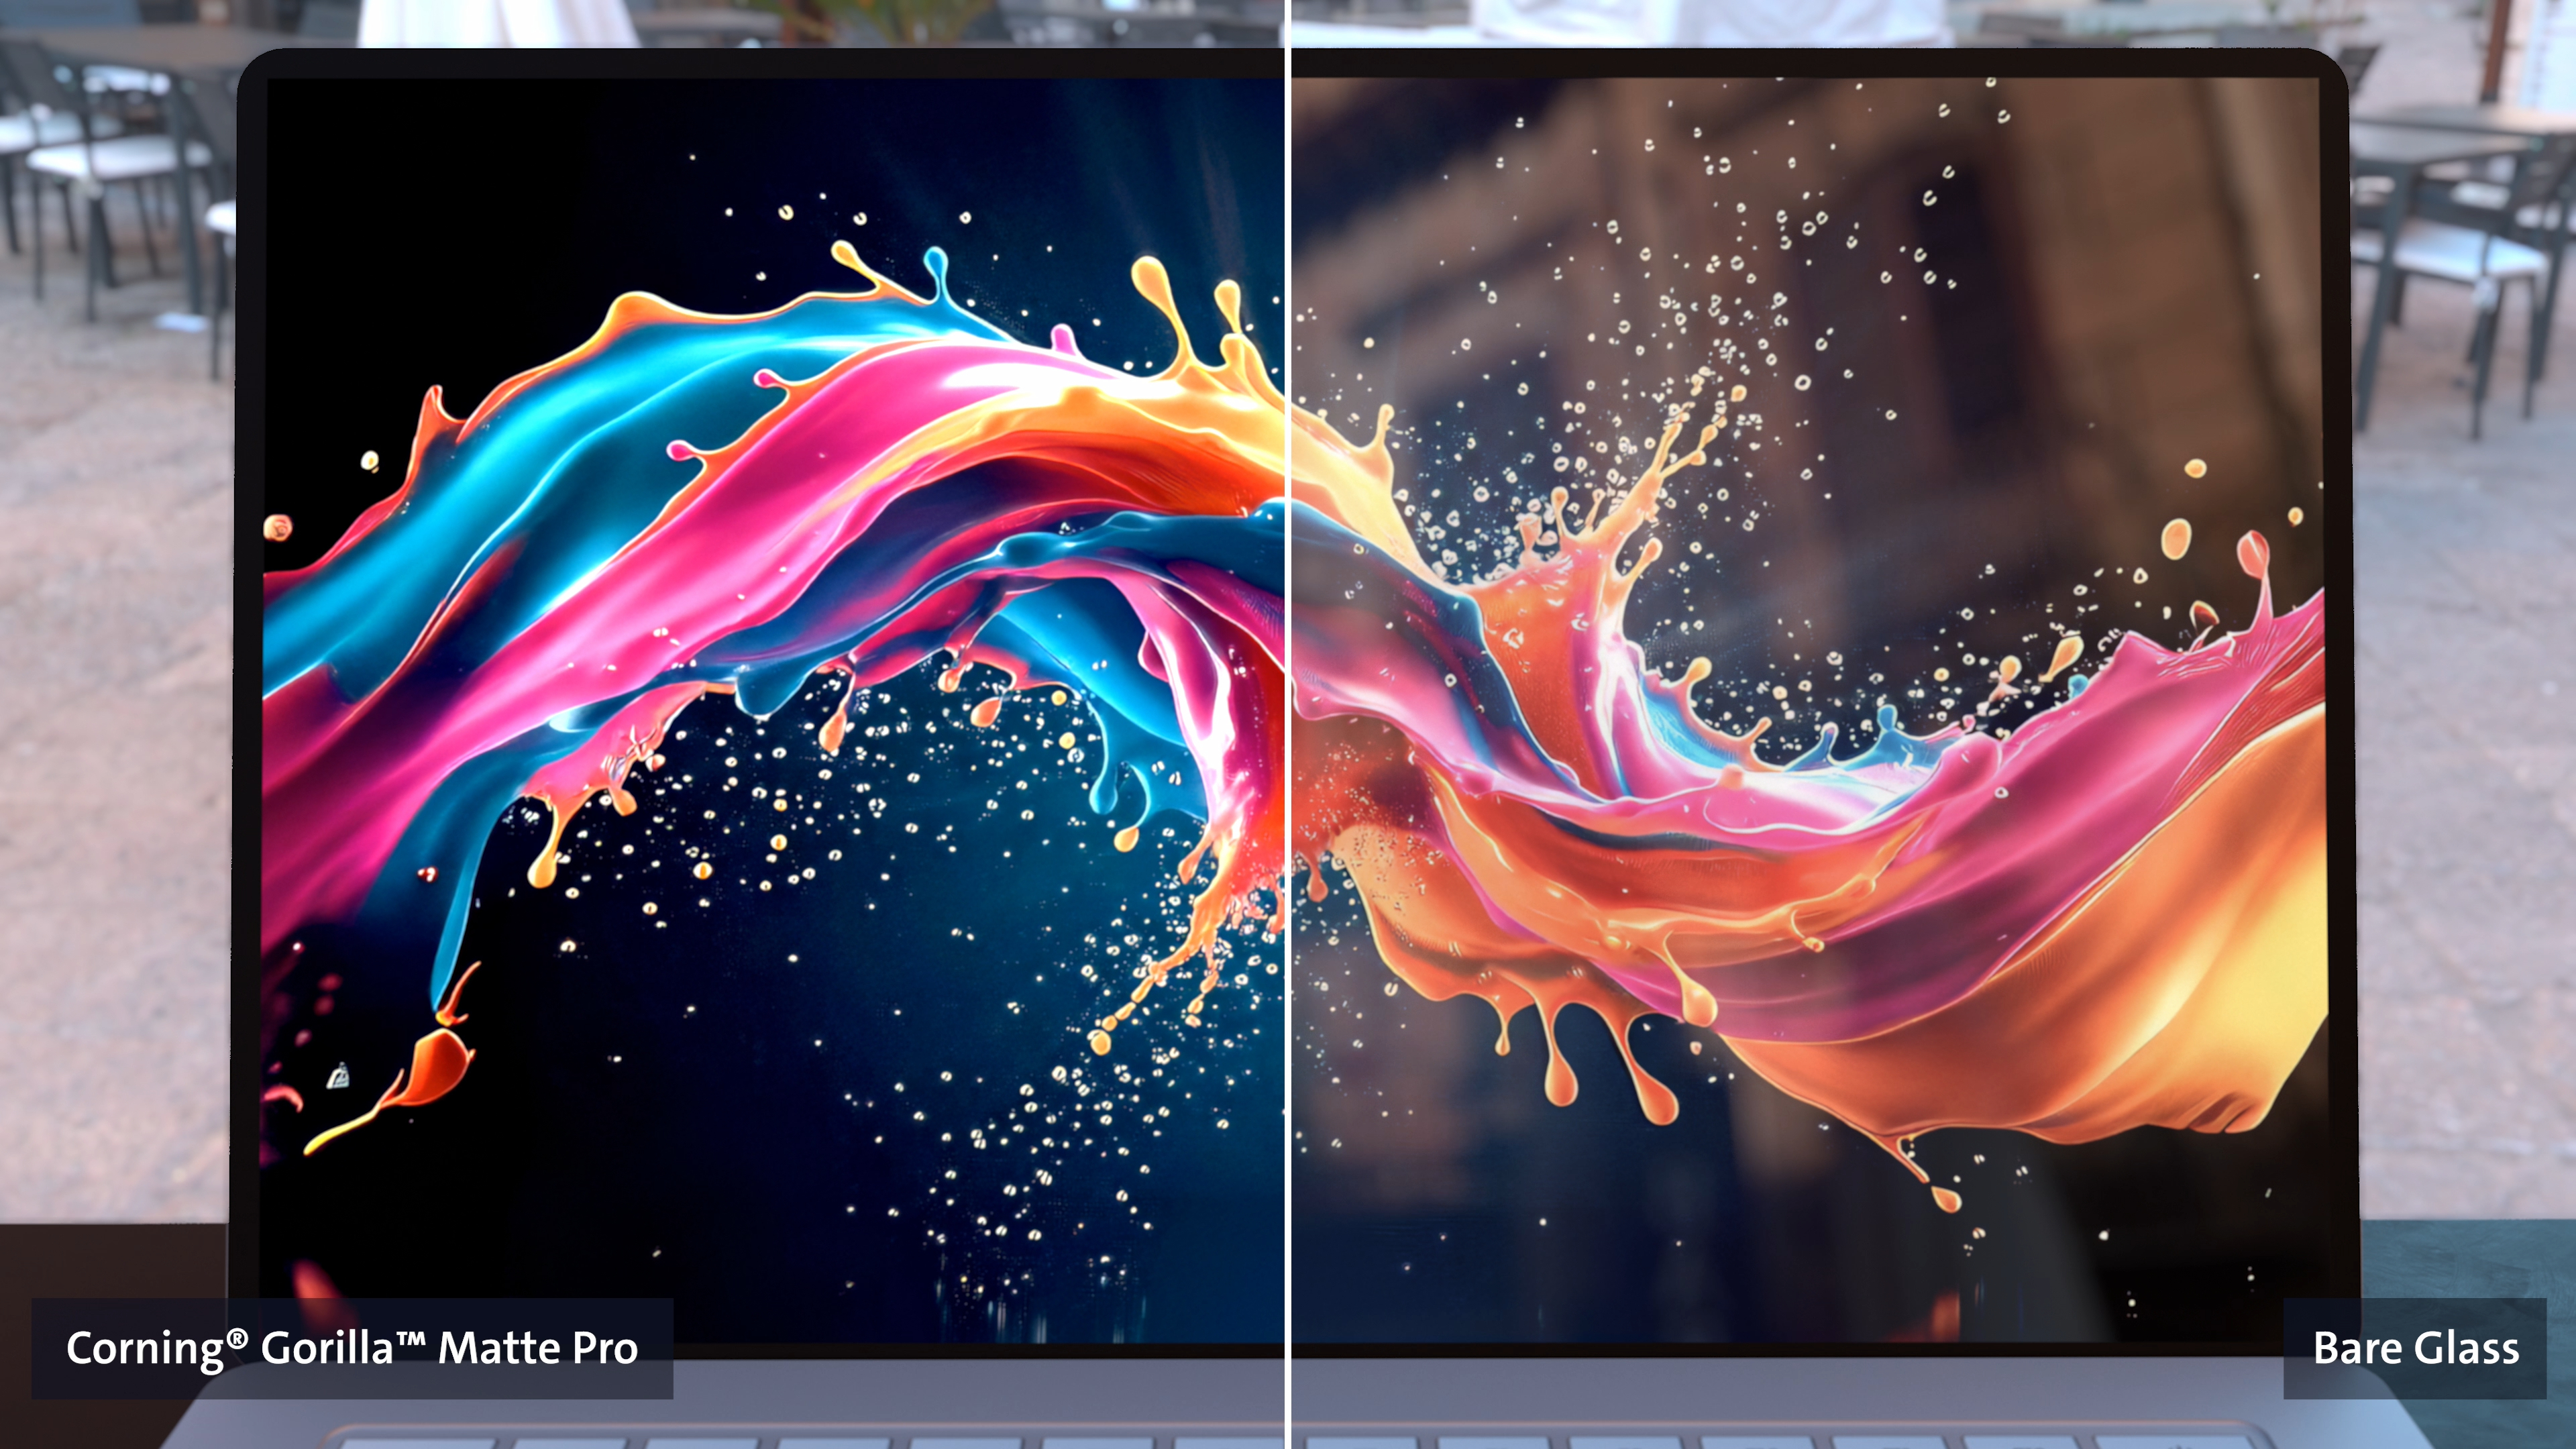Click the white vertical comparison divider line
Screen dimensions: 2576x1449
click(x=1287, y=700)
